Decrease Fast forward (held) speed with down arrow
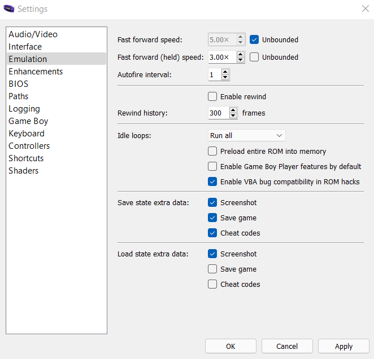Screen dimensions: 374x359 click(x=241, y=60)
